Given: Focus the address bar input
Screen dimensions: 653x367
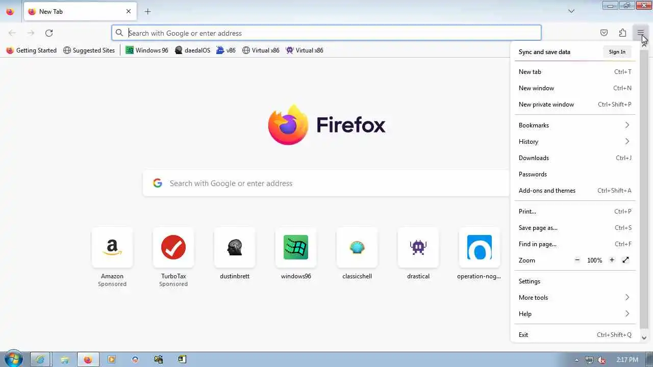Looking at the screenshot, I should (326, 33).
